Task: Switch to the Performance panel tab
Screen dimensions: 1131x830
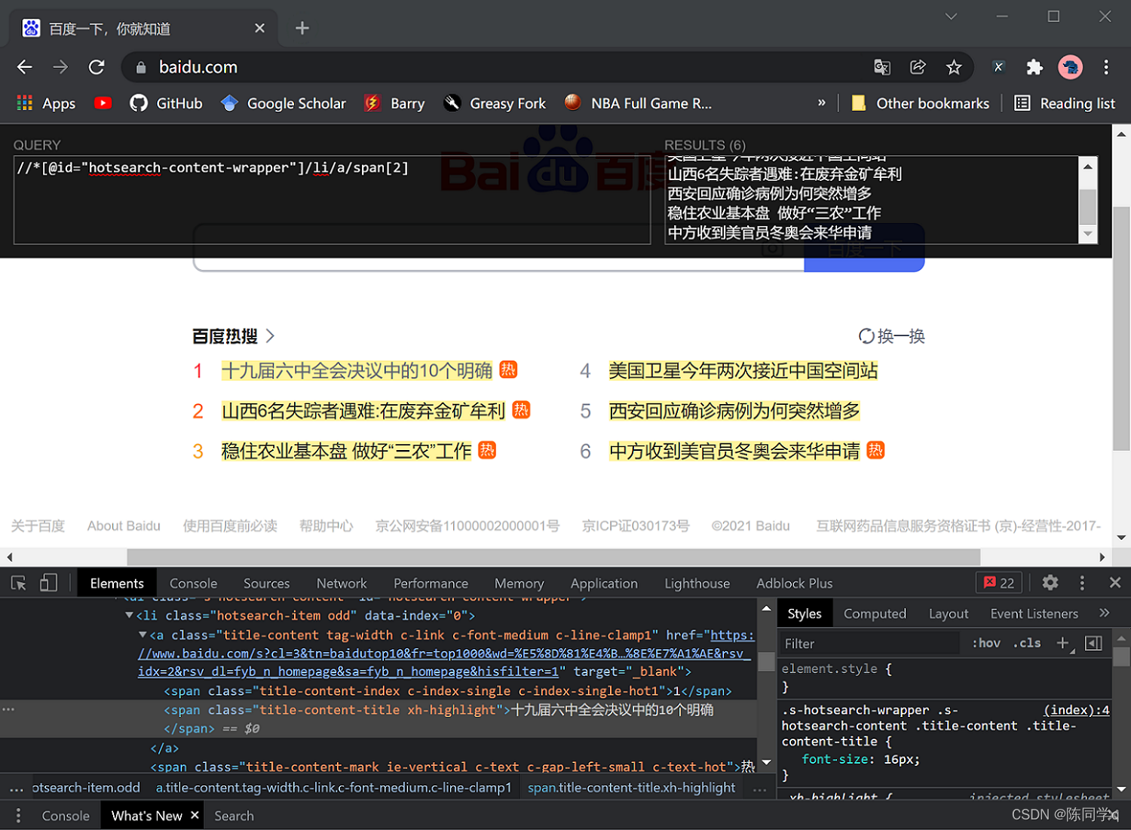Action: [x=431, y=583]
